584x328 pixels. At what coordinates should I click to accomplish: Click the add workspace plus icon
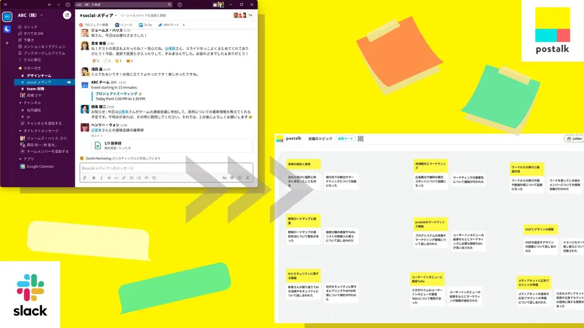(7, 43)
